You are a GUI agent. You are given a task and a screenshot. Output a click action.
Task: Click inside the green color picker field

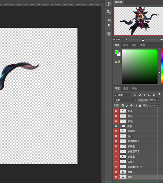pos(140,66)
